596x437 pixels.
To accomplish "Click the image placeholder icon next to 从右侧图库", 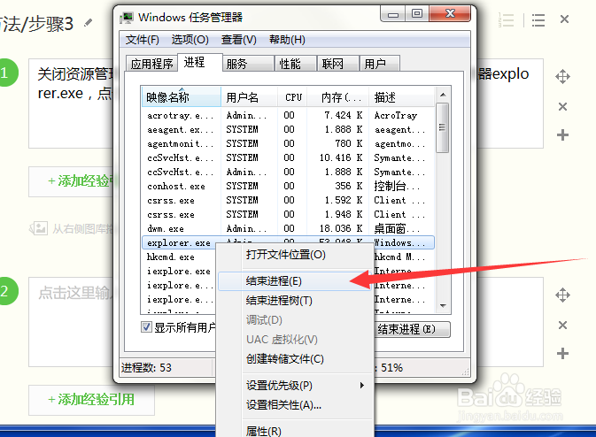I will [38, 228].
